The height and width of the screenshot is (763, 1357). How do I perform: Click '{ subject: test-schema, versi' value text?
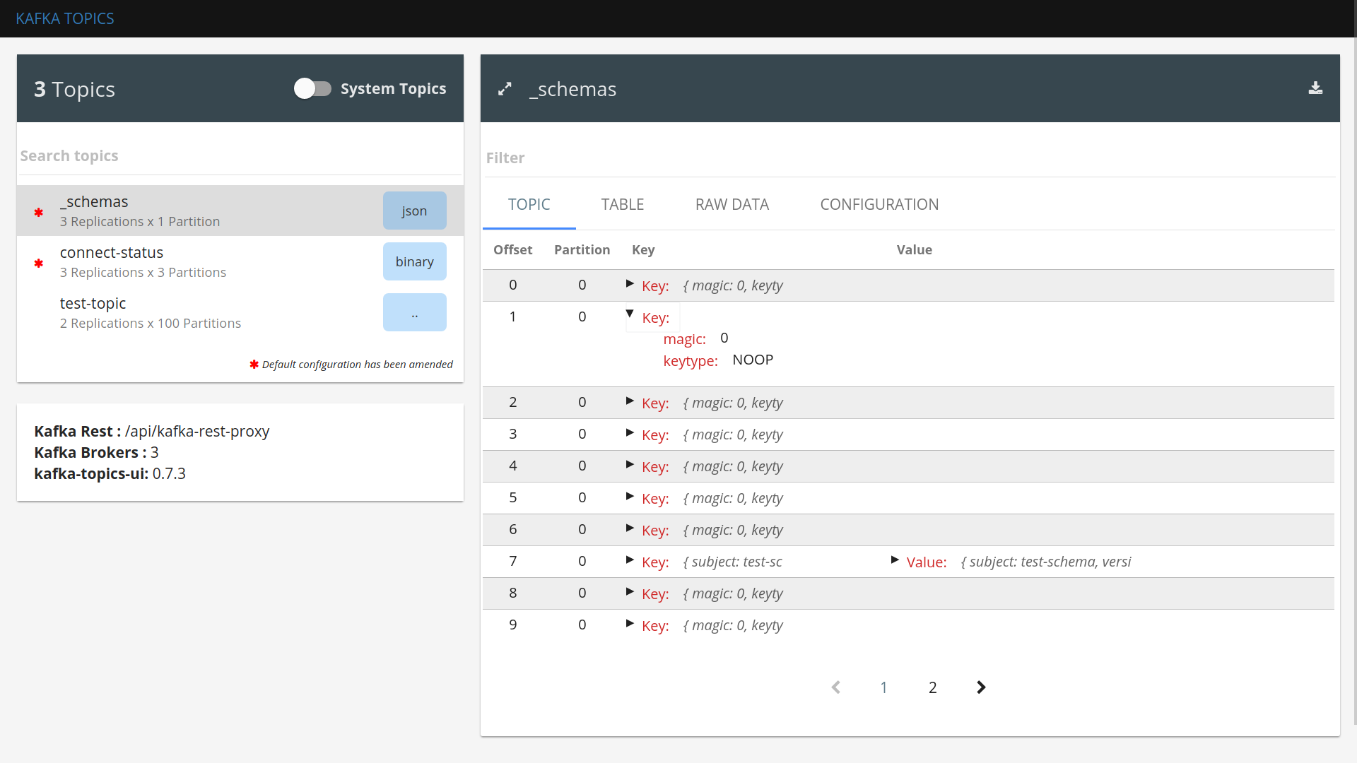pyautogui.click(x=1046, y=562)
